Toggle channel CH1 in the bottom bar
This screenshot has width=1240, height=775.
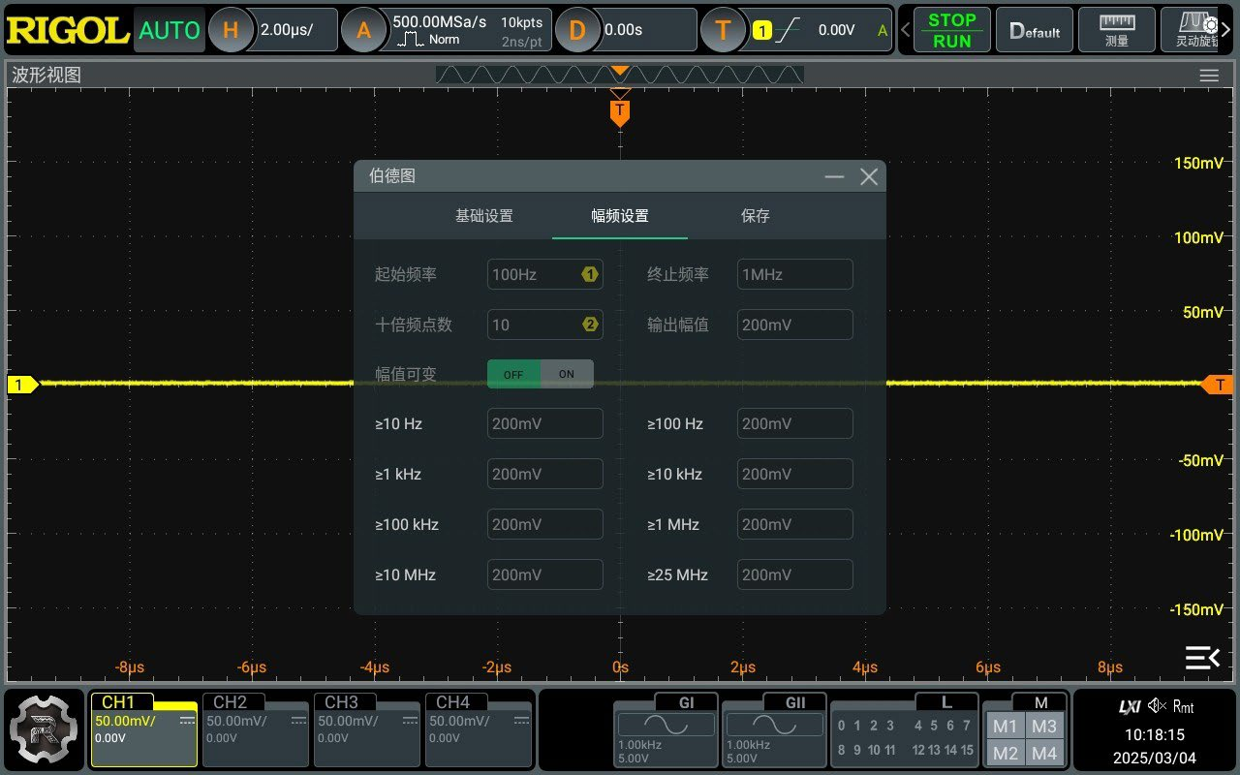tap(143, 729)
